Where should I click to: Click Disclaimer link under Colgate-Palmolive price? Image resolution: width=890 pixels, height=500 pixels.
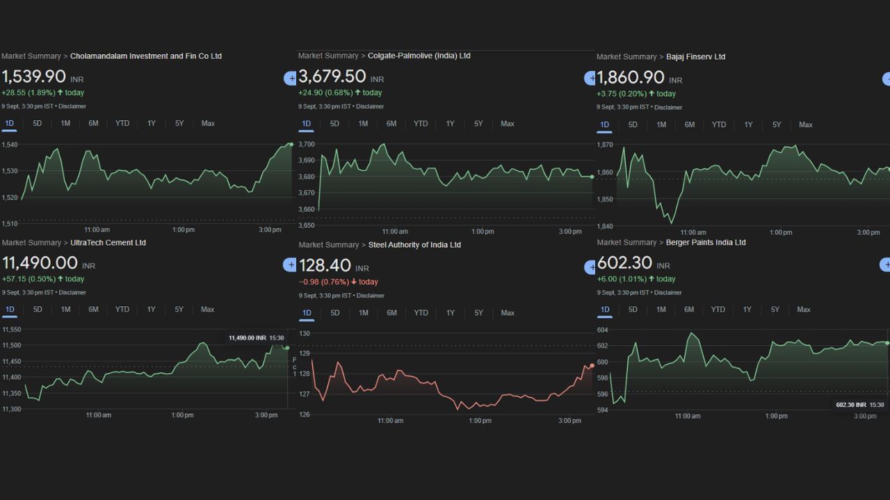coord(370,106)
